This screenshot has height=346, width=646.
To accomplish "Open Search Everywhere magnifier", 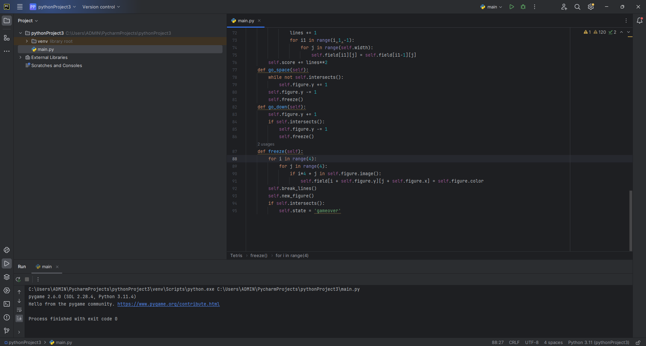I will coord(577,7).
